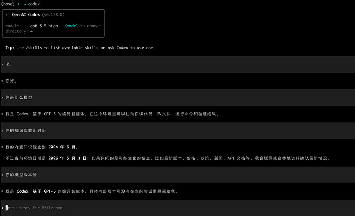Click the input prompt field 'Write tests for @filename'
This screenshot has height=216, width=355.
click(177, 208)
